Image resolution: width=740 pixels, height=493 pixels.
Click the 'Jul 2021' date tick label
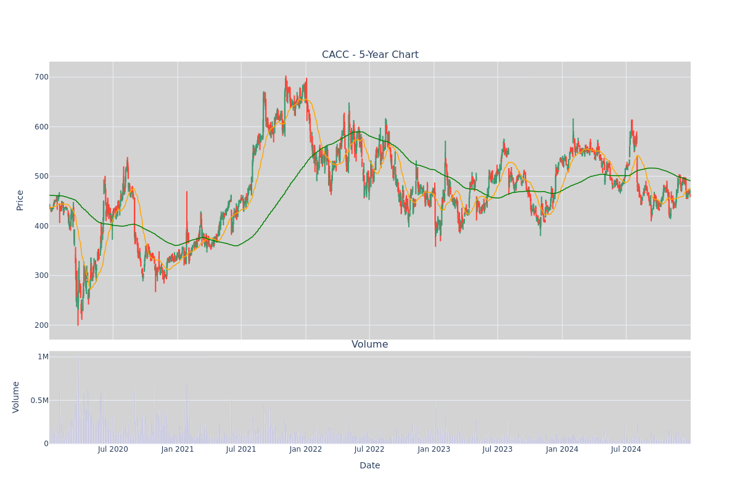(x=241, y=449)
